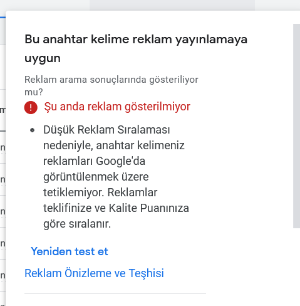Select the heading Bu anahtar kelime reklam yayınlamaya

pos(136,40)
